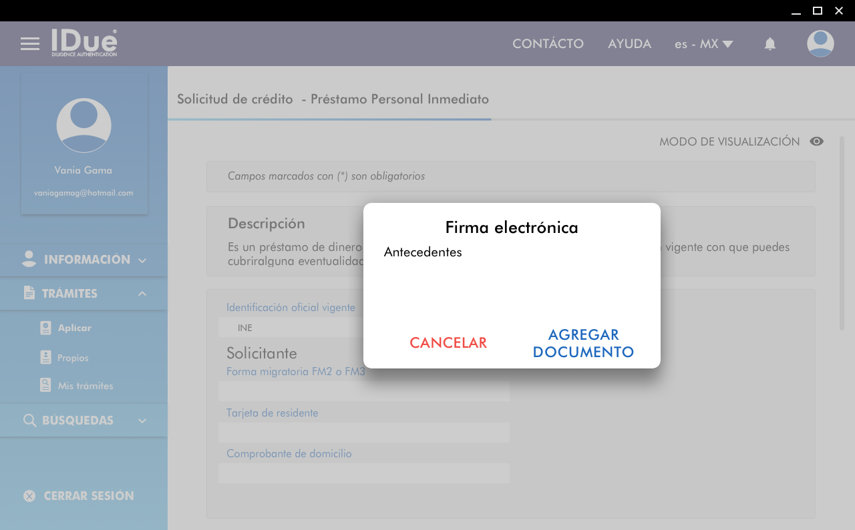Click the Aplicar document icon
Screen dimensions: 855x530
[x=45, y=328]
